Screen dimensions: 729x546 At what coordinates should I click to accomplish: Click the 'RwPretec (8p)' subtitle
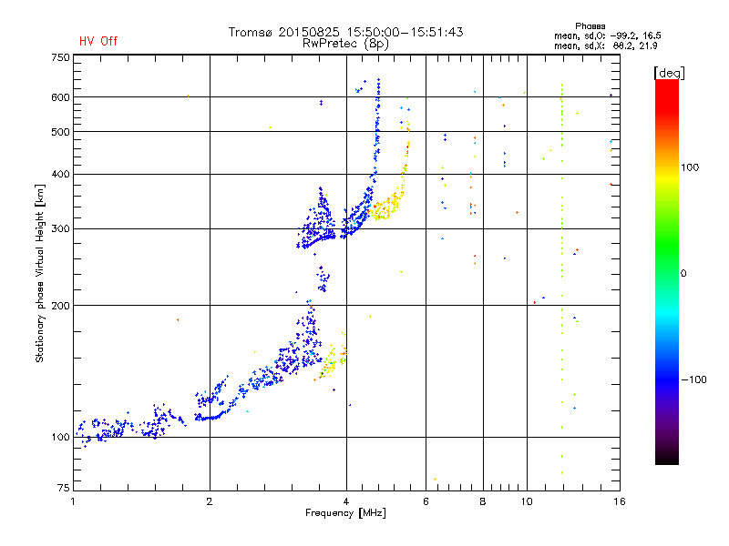pyautogui.click(x=345, y=44)
